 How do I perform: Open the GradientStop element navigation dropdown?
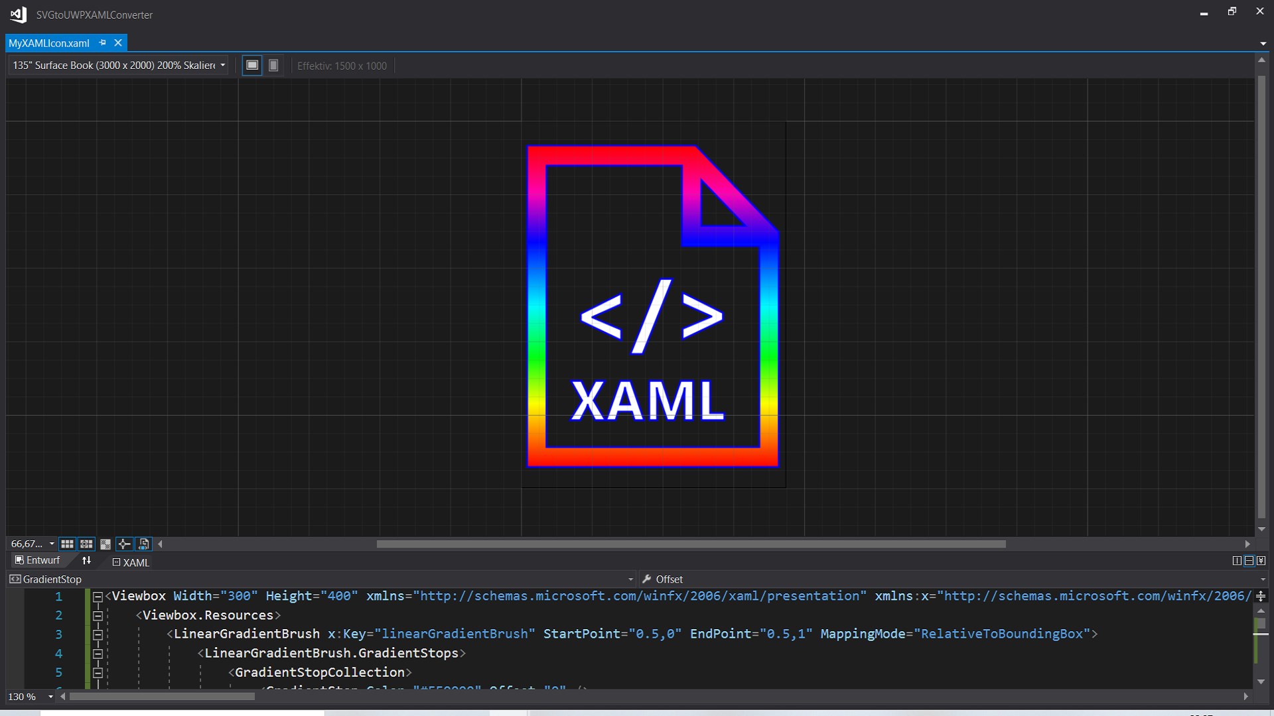click(630, 579)
